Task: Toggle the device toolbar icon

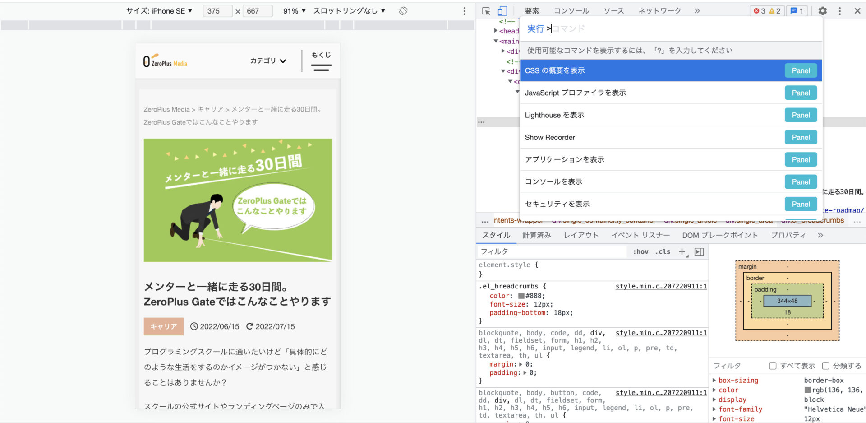Action: pos(502,11)
